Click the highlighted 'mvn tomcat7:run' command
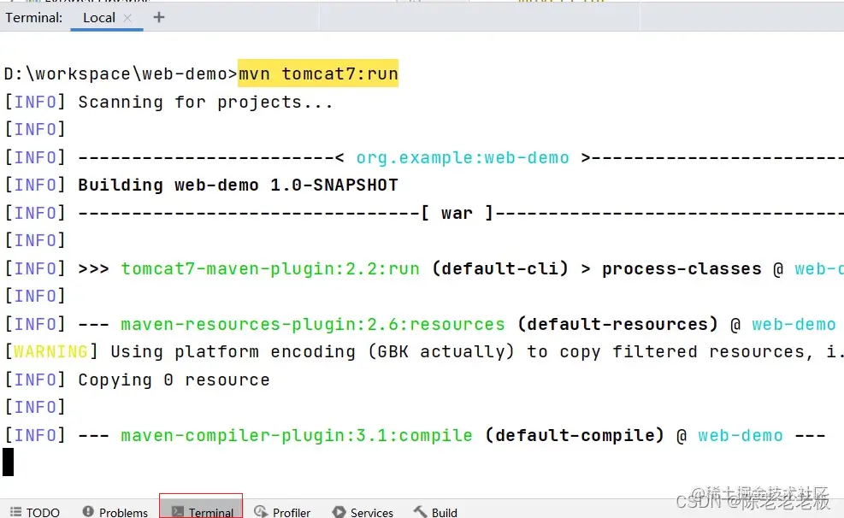 coord(318,74)
